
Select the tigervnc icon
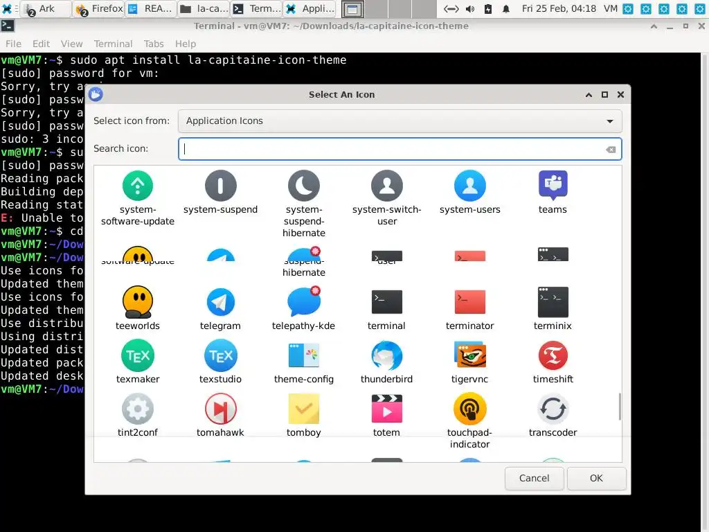[470, 355]
